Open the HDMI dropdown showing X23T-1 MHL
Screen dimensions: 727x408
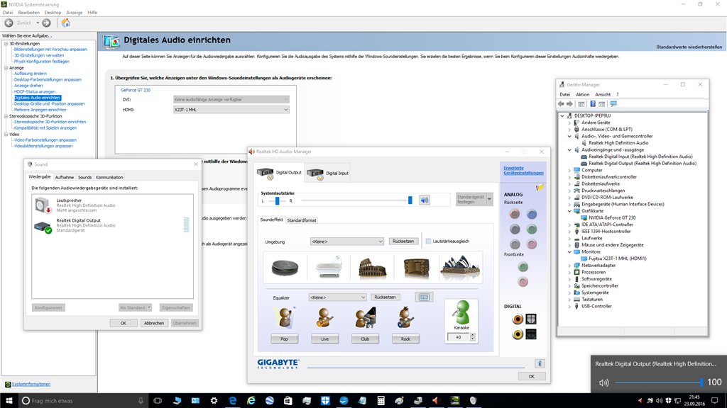tap(231, 110)
